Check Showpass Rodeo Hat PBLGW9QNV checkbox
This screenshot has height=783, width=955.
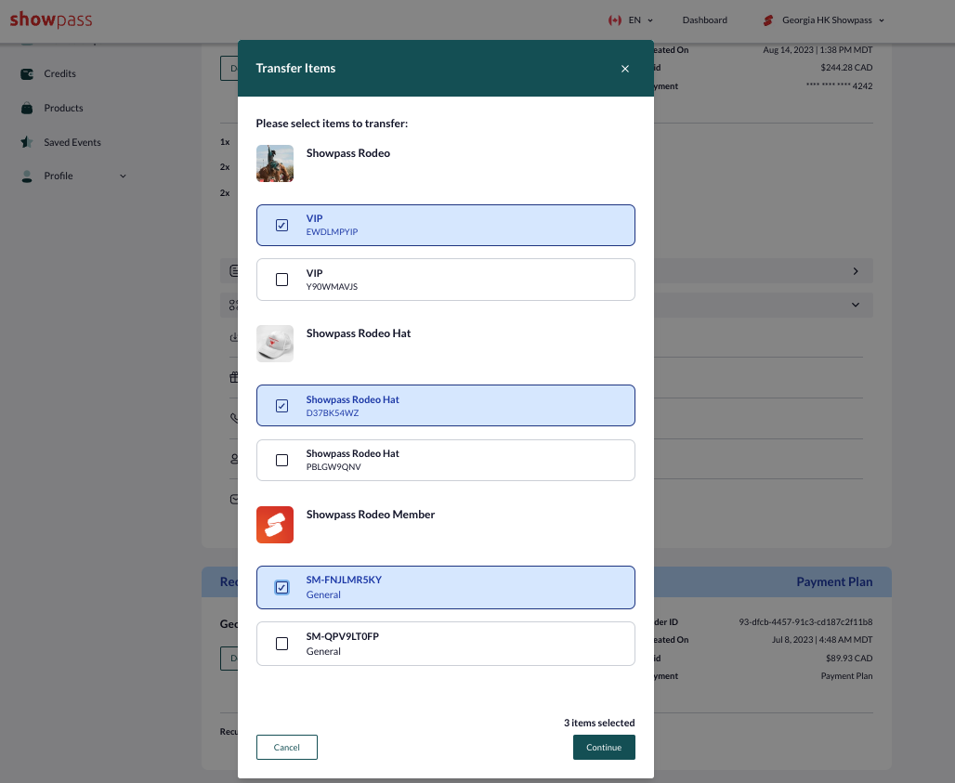point(282,461)
